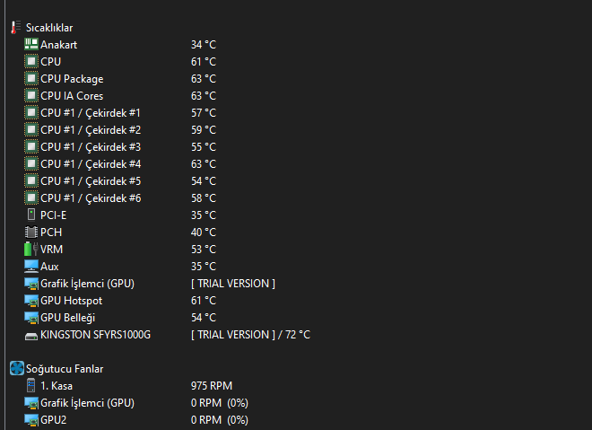Click the 1. Kasa case icon

click(31, 385)
